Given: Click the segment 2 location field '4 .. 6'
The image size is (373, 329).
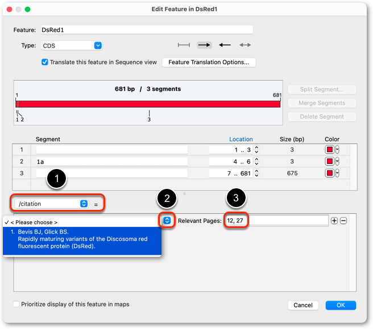Looking at the screenshot, I should [x=231, y=162].
